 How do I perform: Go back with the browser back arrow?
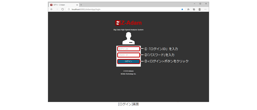(52, 9)
